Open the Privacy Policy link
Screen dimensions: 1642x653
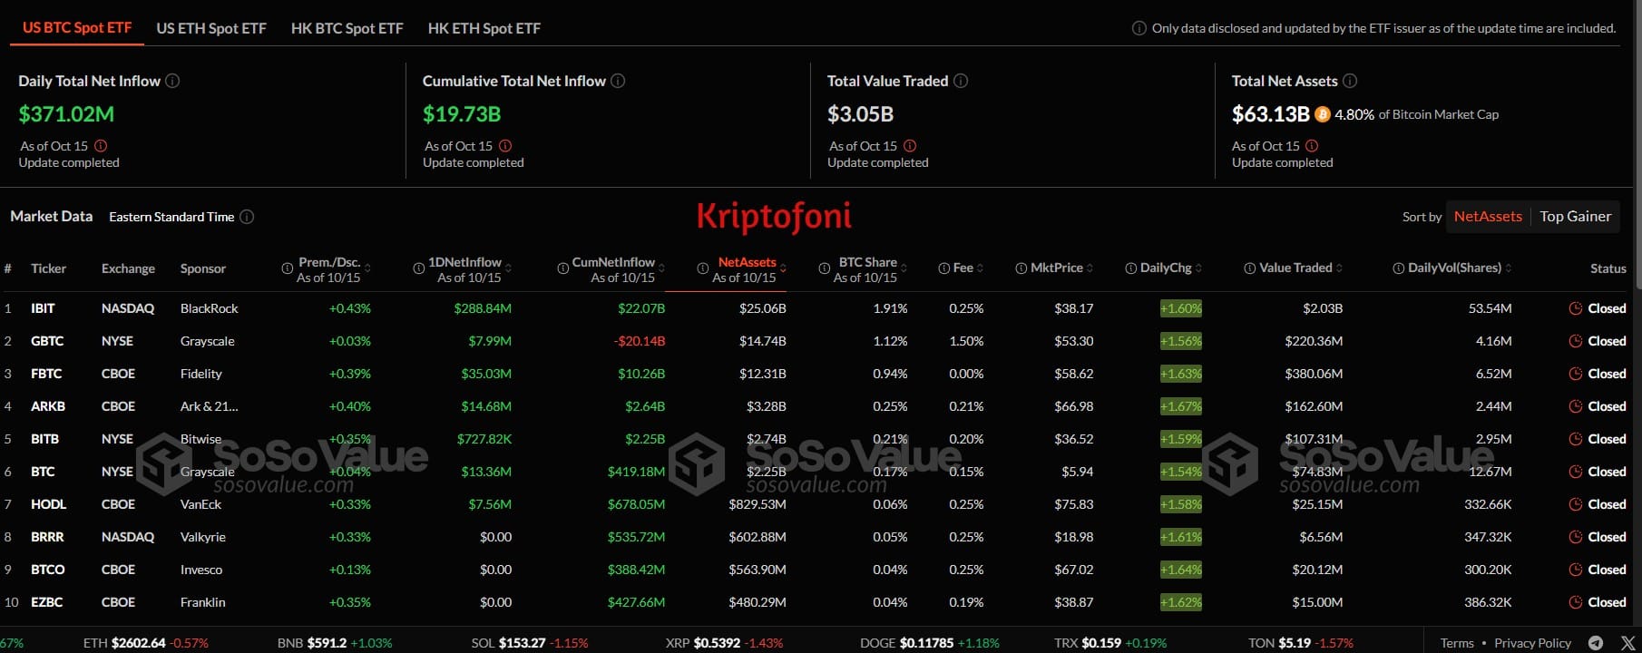pyautogui.click(x=1532, y=643)
